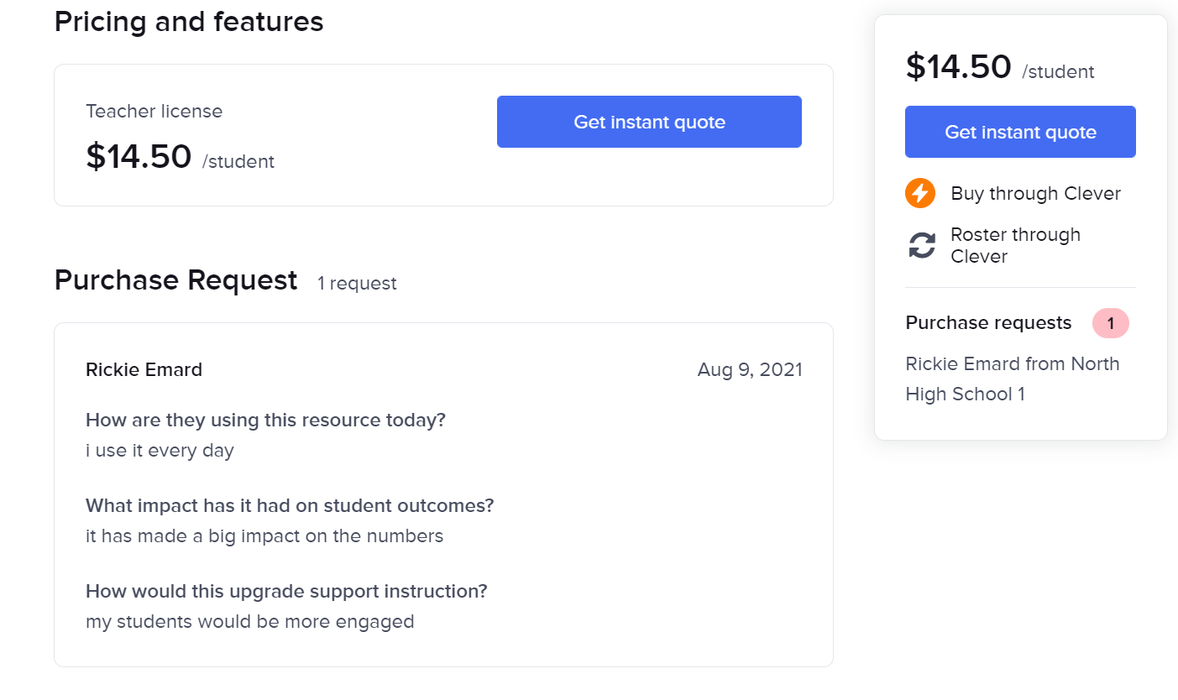Click Buy through Clever text

click(1035, 194)
